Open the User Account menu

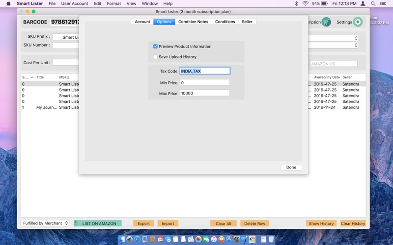(75, 3)
